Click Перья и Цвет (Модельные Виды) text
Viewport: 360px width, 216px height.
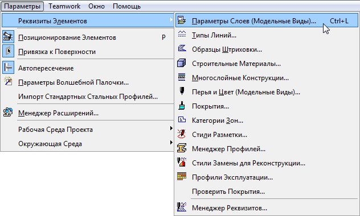tap(246, 92)
